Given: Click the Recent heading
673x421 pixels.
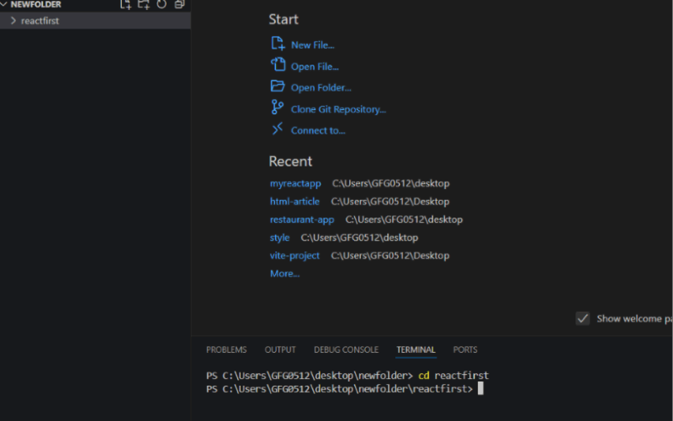Looking at the screenshot, I should coord(290,161).
